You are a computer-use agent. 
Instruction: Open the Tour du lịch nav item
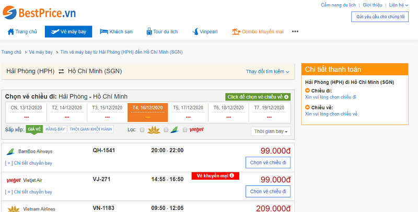[x=162, y=32]
